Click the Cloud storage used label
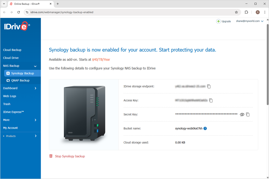The width and height of the screenshot is (269, 179). pyautogui.click(x=136, y=143)
